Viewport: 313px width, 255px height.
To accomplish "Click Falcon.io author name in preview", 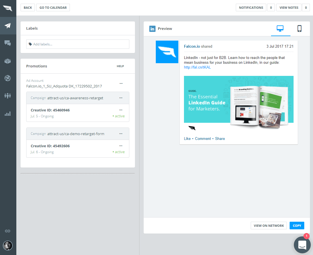I will pos(192,46).
